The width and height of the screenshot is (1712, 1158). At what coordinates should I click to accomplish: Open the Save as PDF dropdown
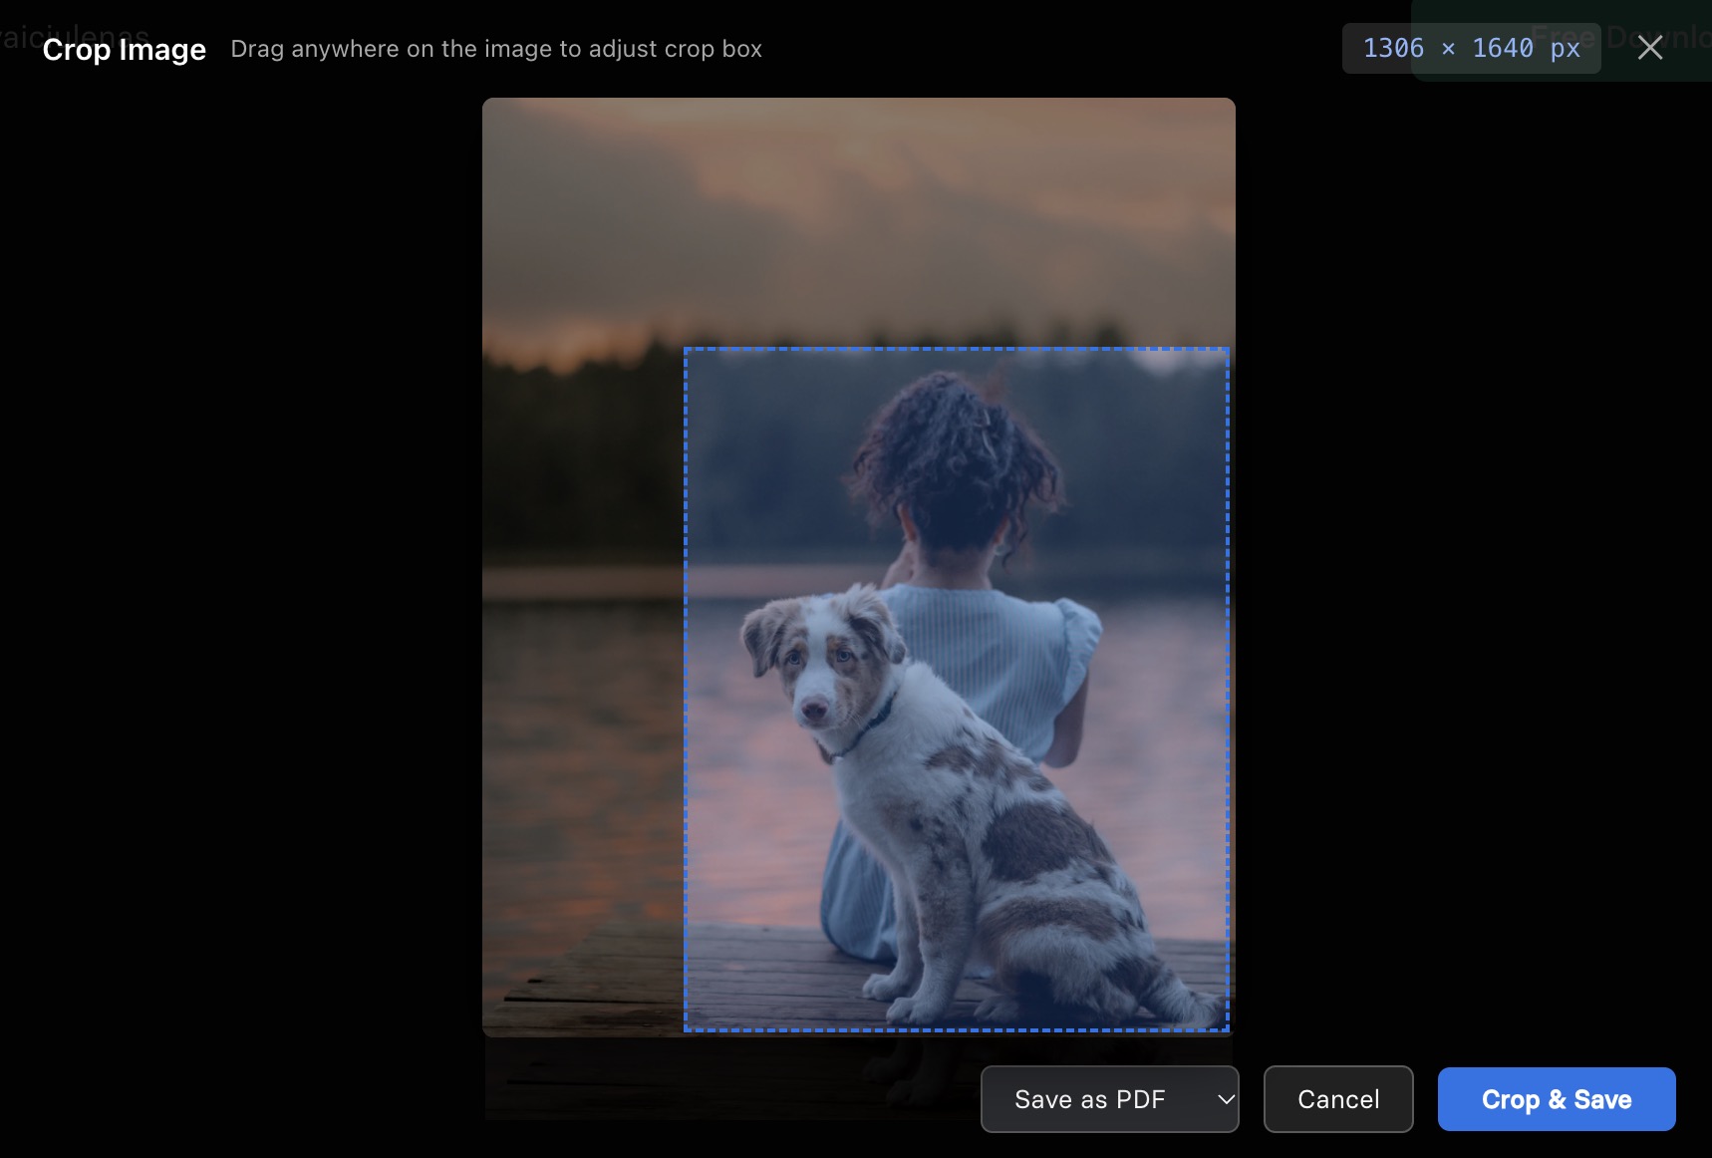coord(1109,1099)
